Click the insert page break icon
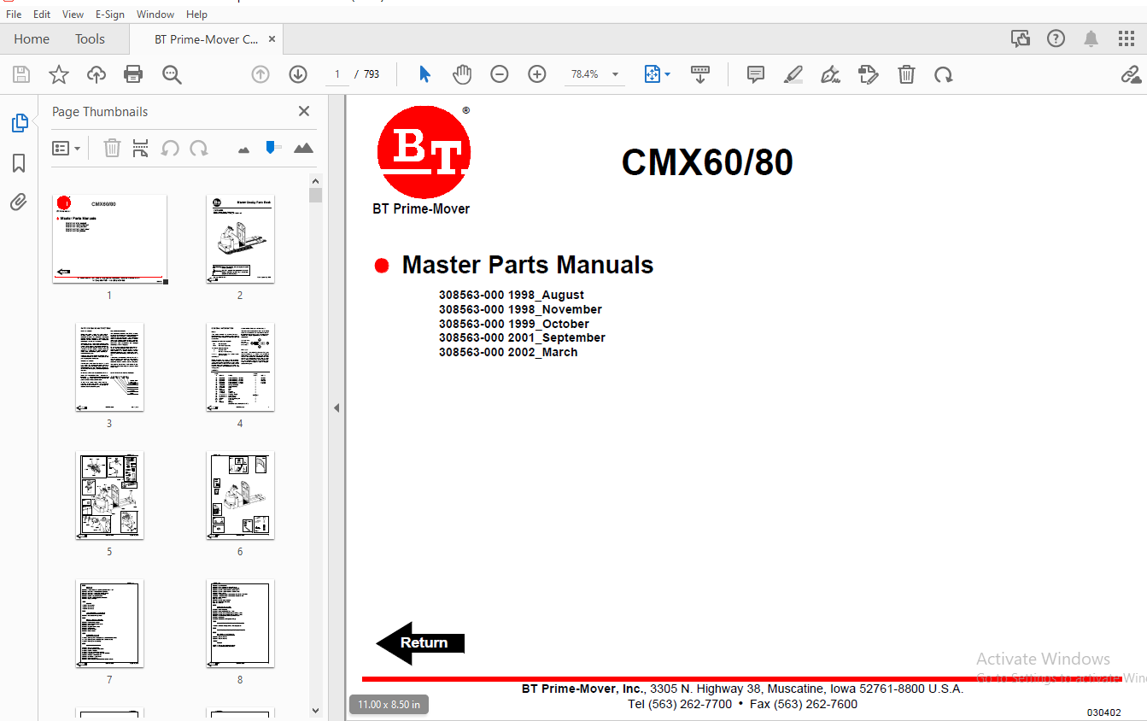Image resolution: width=1147 pixels, height=721 pixels. point(141,149)
